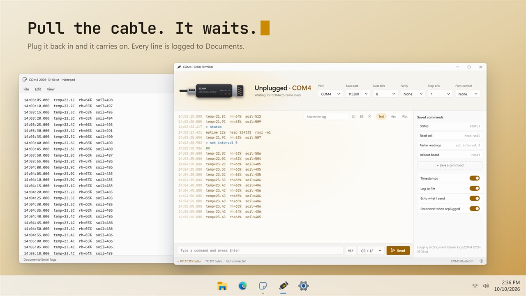Open the Baud rate 115200 dropdown
This screenshot has width=526, height=296.
point(358,94)
